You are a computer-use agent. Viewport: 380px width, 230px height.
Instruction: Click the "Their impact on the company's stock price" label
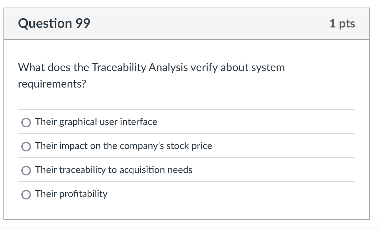pos(124,146)
